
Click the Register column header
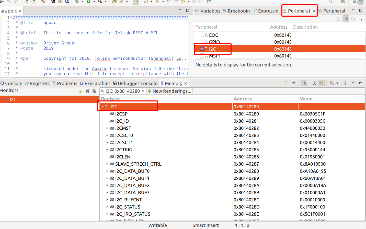click(x=110, y=99)
